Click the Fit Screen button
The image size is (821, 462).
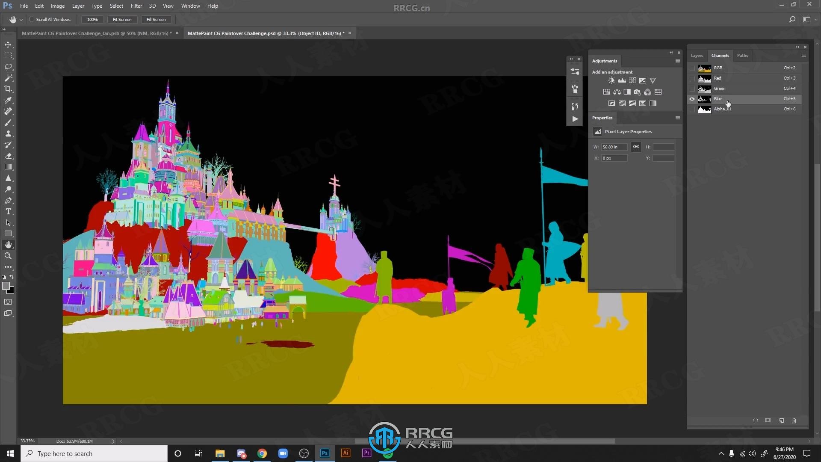pyautogui.click(x=121, y=19)
